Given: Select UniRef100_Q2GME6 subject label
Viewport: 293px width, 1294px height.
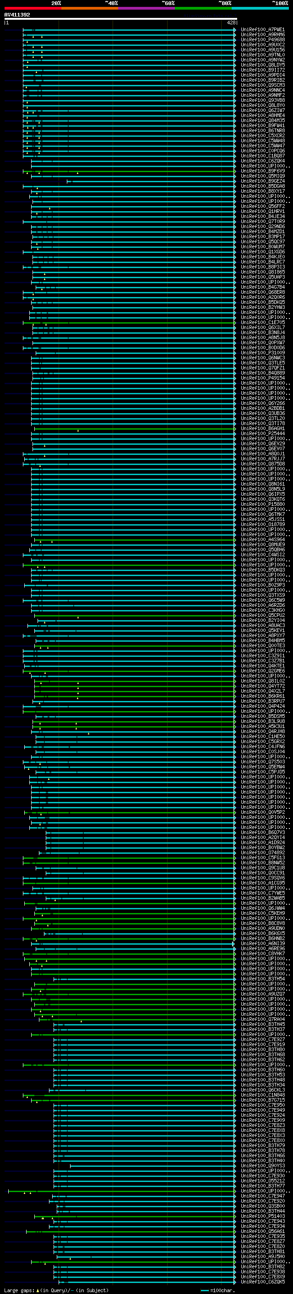Looking at the screenshot, I should pos(262,671).
